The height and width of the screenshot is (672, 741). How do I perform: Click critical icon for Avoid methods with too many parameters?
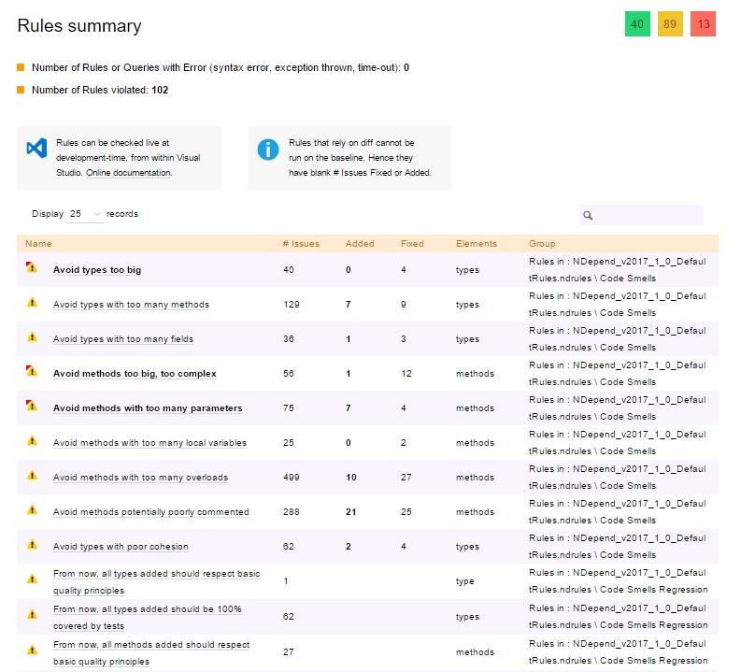32,406
